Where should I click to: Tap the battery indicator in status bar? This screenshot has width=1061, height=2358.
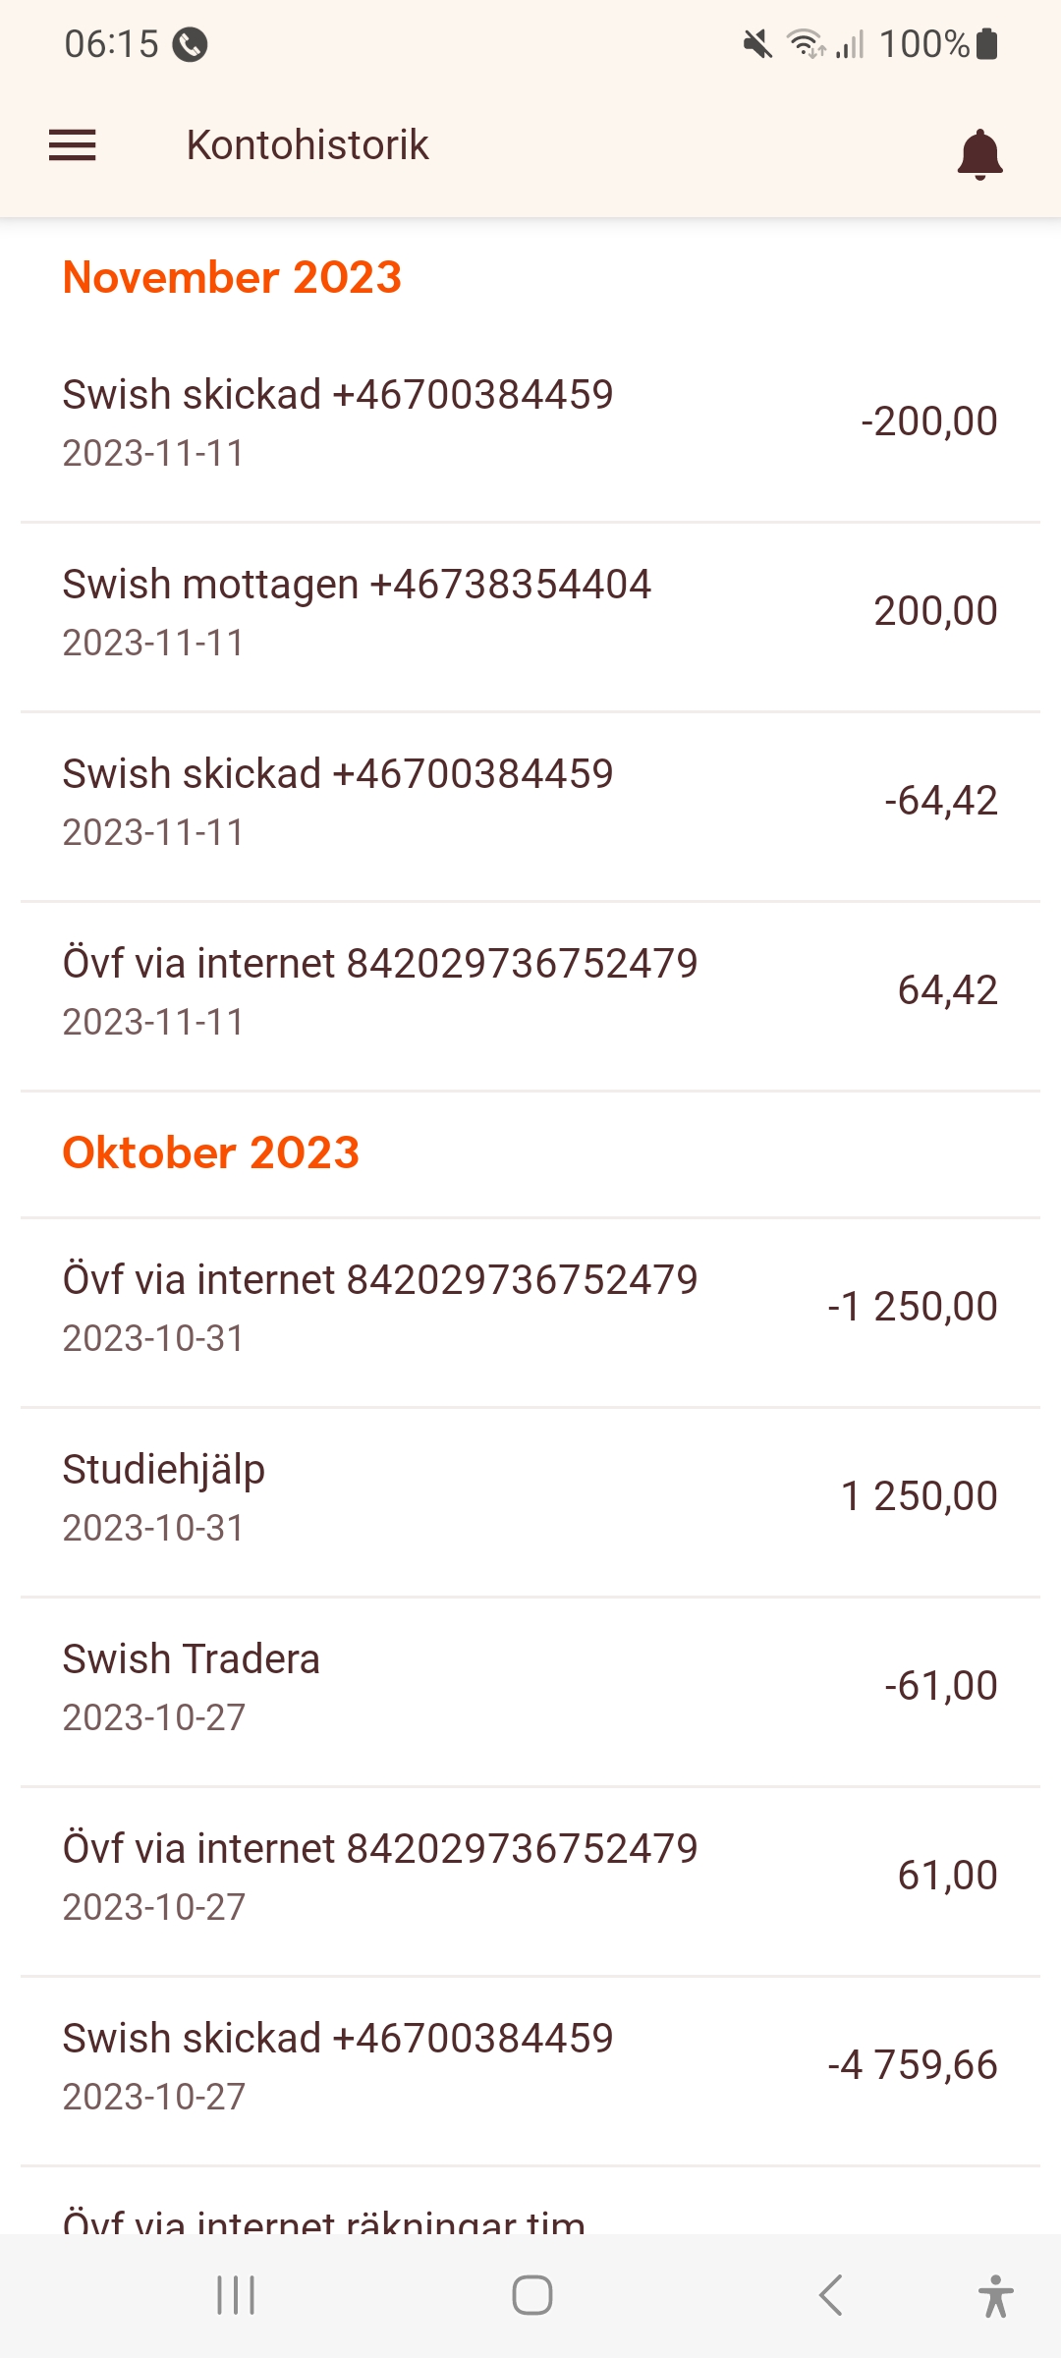987,44
